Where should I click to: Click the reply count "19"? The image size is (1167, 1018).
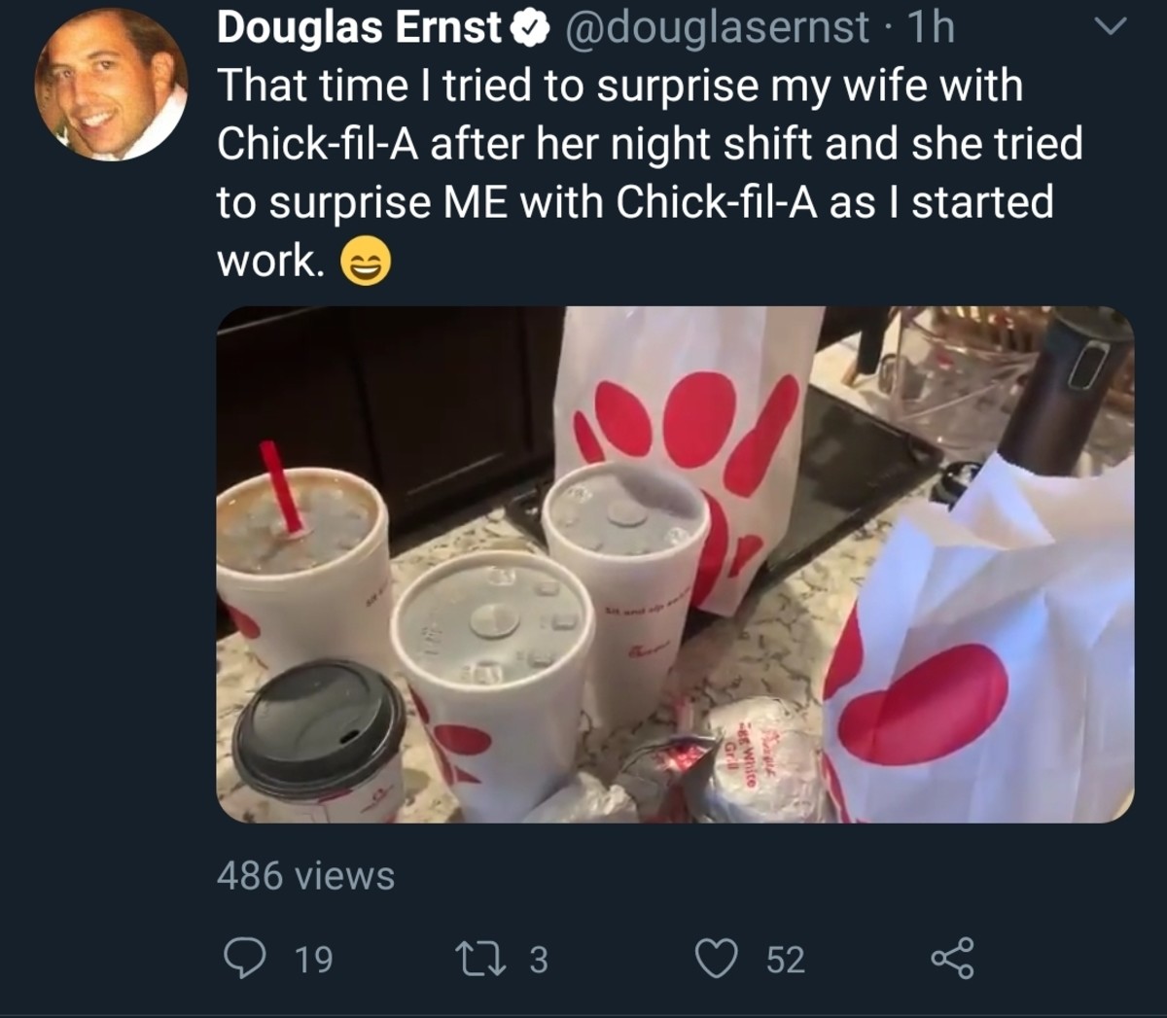pyautogui.click(x=313, y=960)
